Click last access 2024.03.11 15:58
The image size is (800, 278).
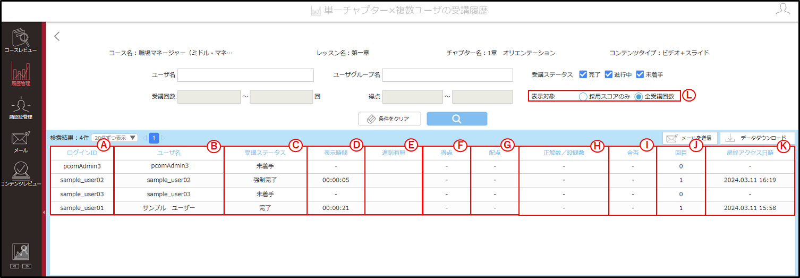point(750,208)
